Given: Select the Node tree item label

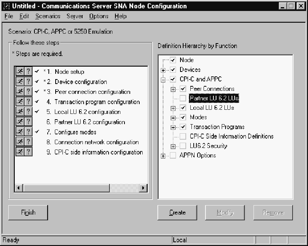Looking at the screenshot, I should [x=187, y=60].
